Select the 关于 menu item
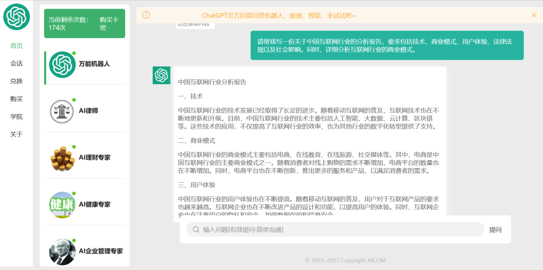The height and width of the screenshot is (270, 543). [x=16, y=134]
